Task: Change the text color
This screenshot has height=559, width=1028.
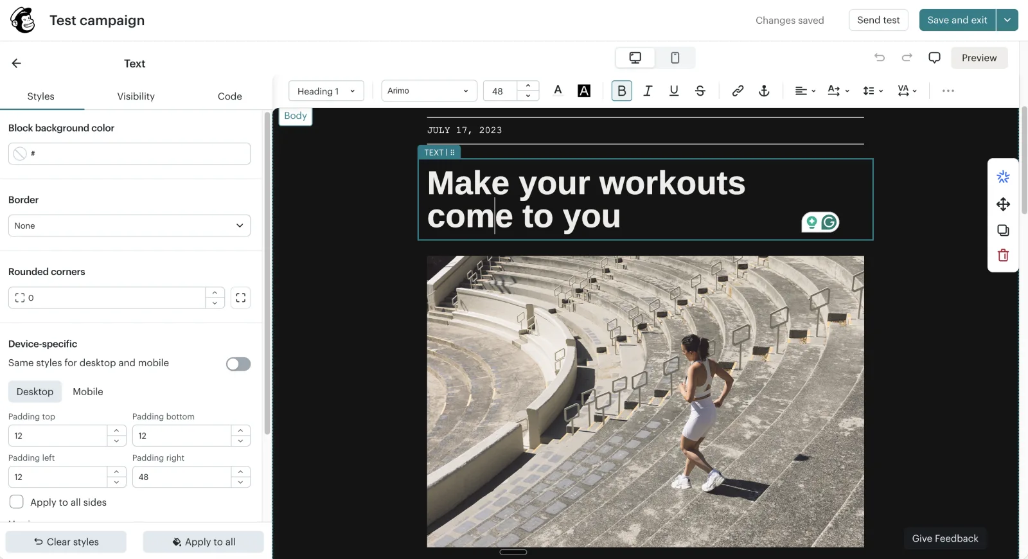Action: click(x=558, y=91)
